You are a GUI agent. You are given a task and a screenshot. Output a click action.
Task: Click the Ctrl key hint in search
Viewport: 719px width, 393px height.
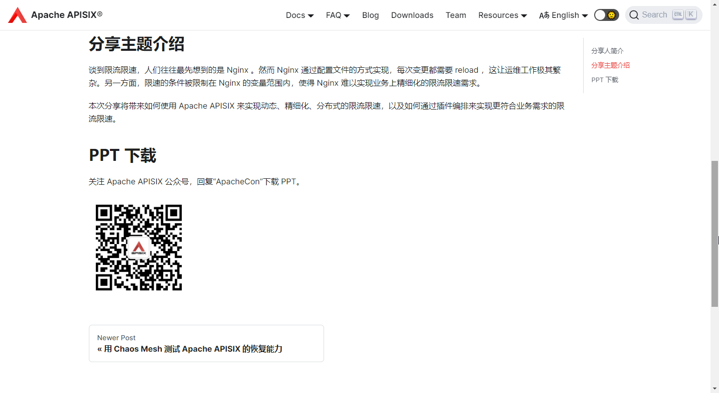click(x=678, y=14)
